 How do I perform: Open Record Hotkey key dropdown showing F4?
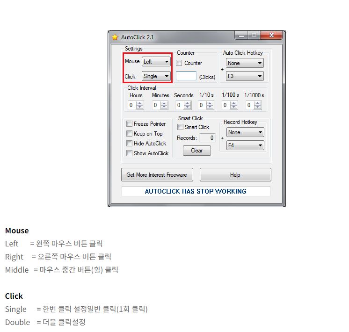click(245, 145)
